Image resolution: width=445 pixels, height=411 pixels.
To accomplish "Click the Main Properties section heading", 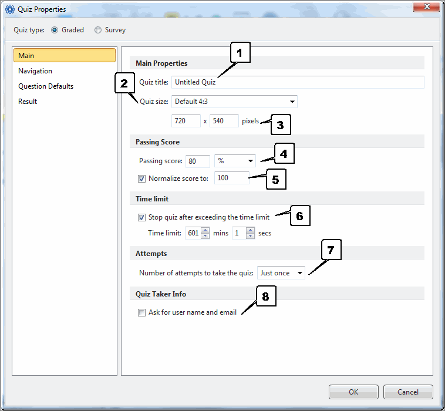I will 161,63.
